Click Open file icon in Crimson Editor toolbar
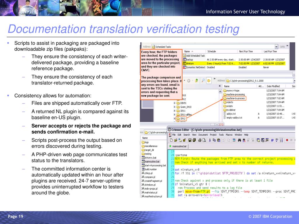Viewport: 299px width, 224px height. point(175,140)
